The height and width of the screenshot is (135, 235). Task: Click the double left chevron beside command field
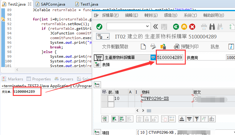[x=156, y=27]
